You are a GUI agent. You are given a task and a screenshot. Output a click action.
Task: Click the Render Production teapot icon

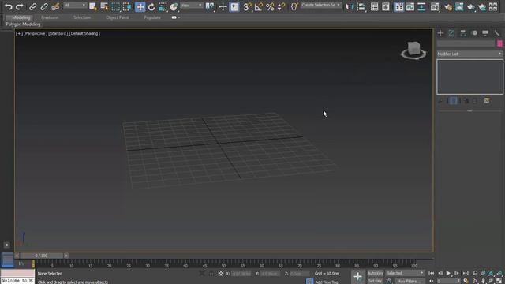470,6
